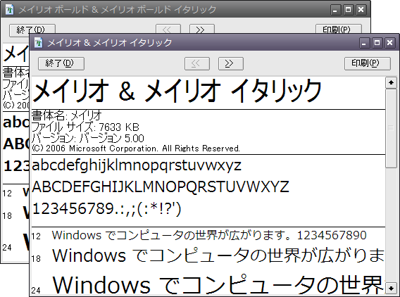400x297 pixels.
Task: Click the << button in the back Bold window
Action: [168, 29]
